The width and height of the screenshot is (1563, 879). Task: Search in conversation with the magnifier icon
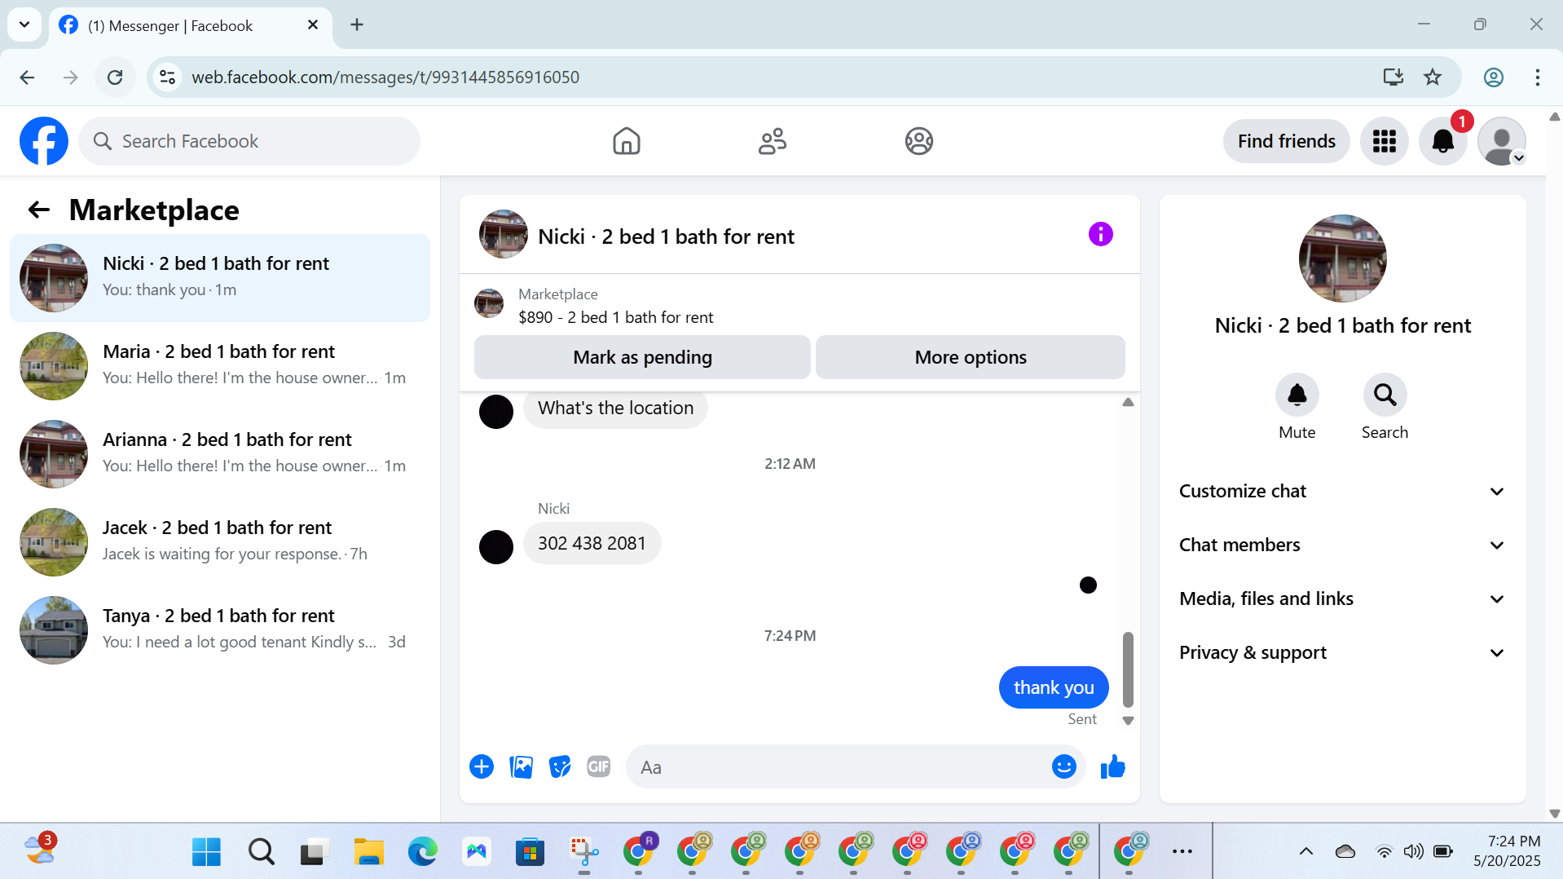coord(1385,395)
